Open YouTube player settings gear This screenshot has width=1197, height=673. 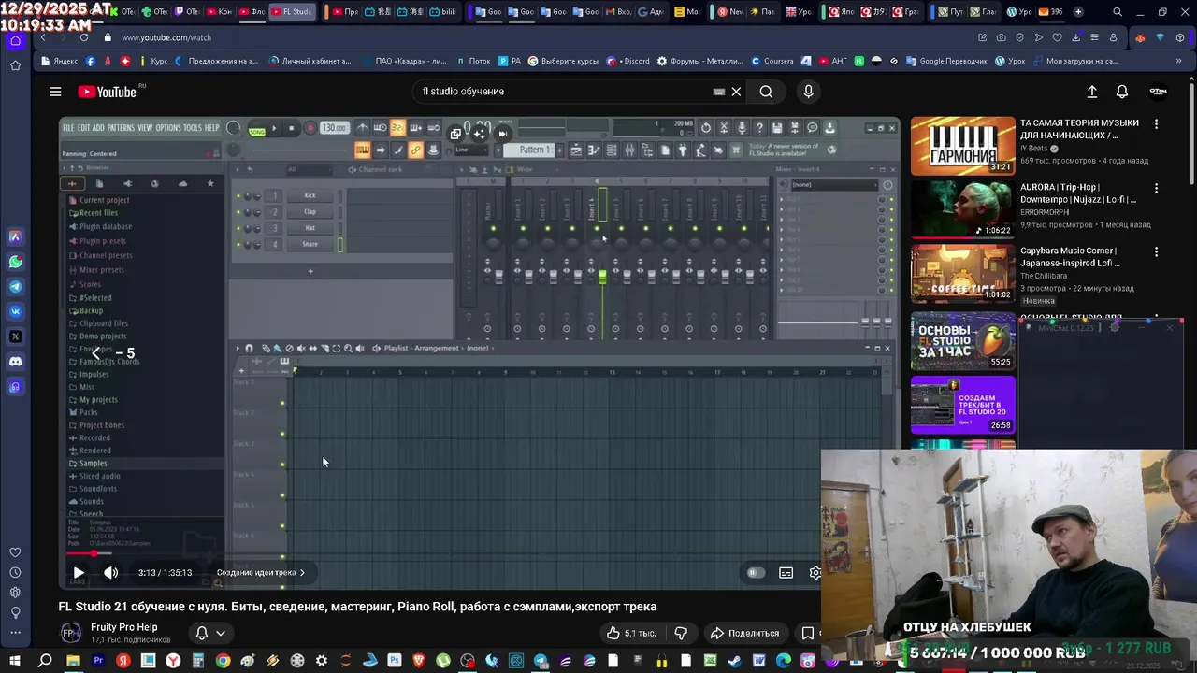click(x=815, y=573)
